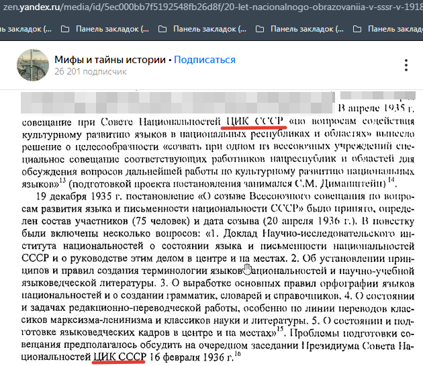Viewport: 423px width, 366px height.
Task: Open the third 'Панель закладок' bookmark folder
Action: [202, 29]
